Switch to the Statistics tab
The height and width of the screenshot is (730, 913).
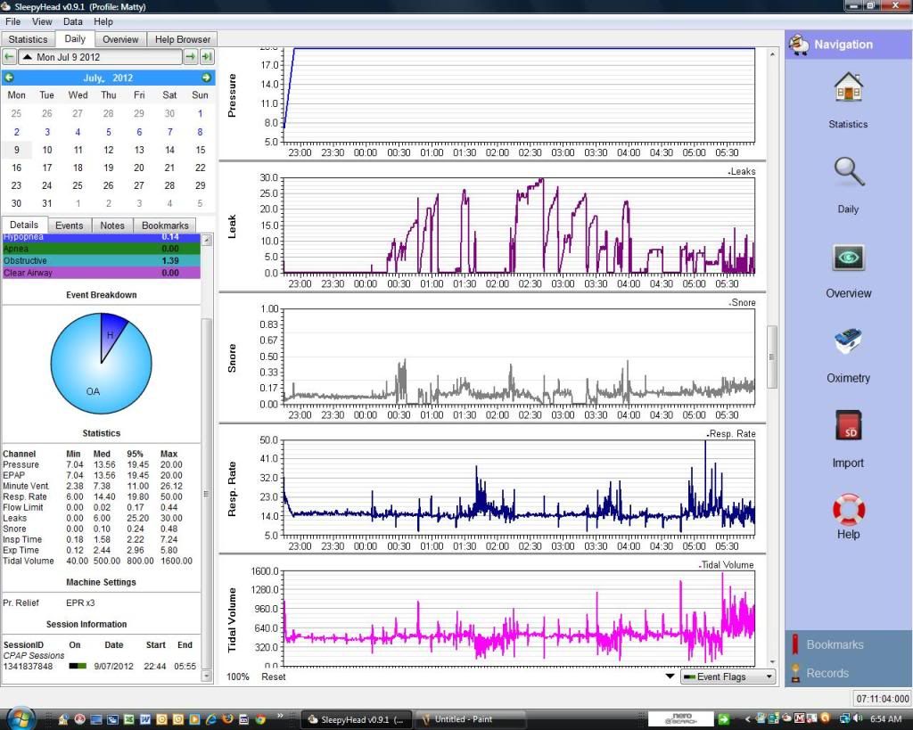[28, 39]
